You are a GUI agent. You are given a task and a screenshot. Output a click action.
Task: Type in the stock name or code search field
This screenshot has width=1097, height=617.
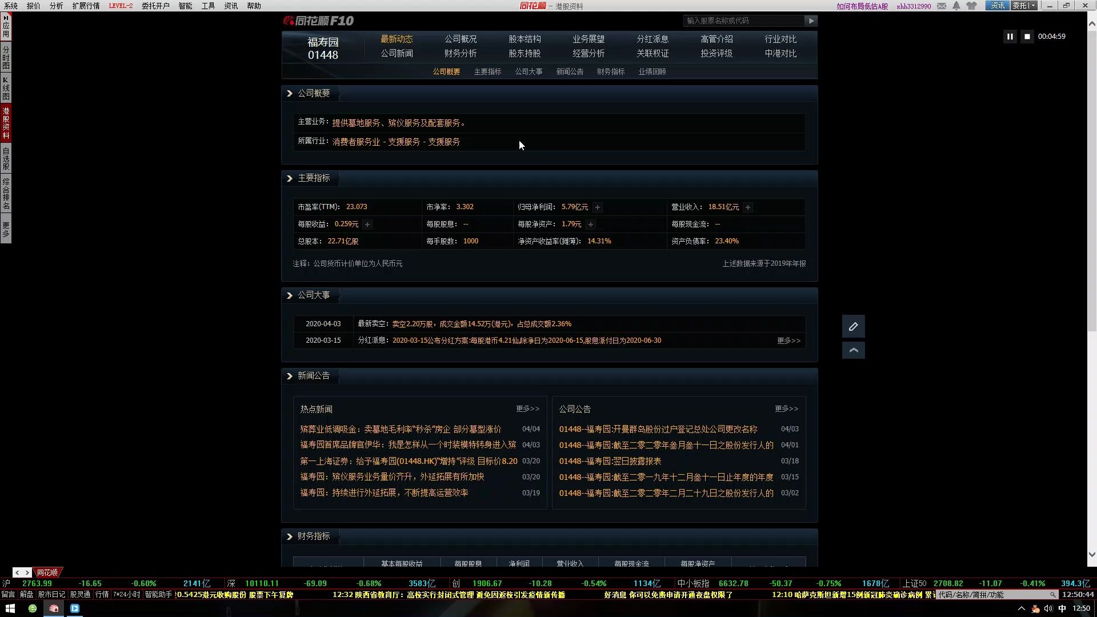pyautogui.click(x=743, y=21)
